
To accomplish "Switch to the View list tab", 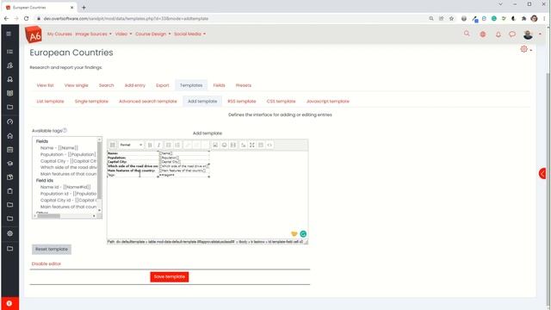I will [46, 85].
